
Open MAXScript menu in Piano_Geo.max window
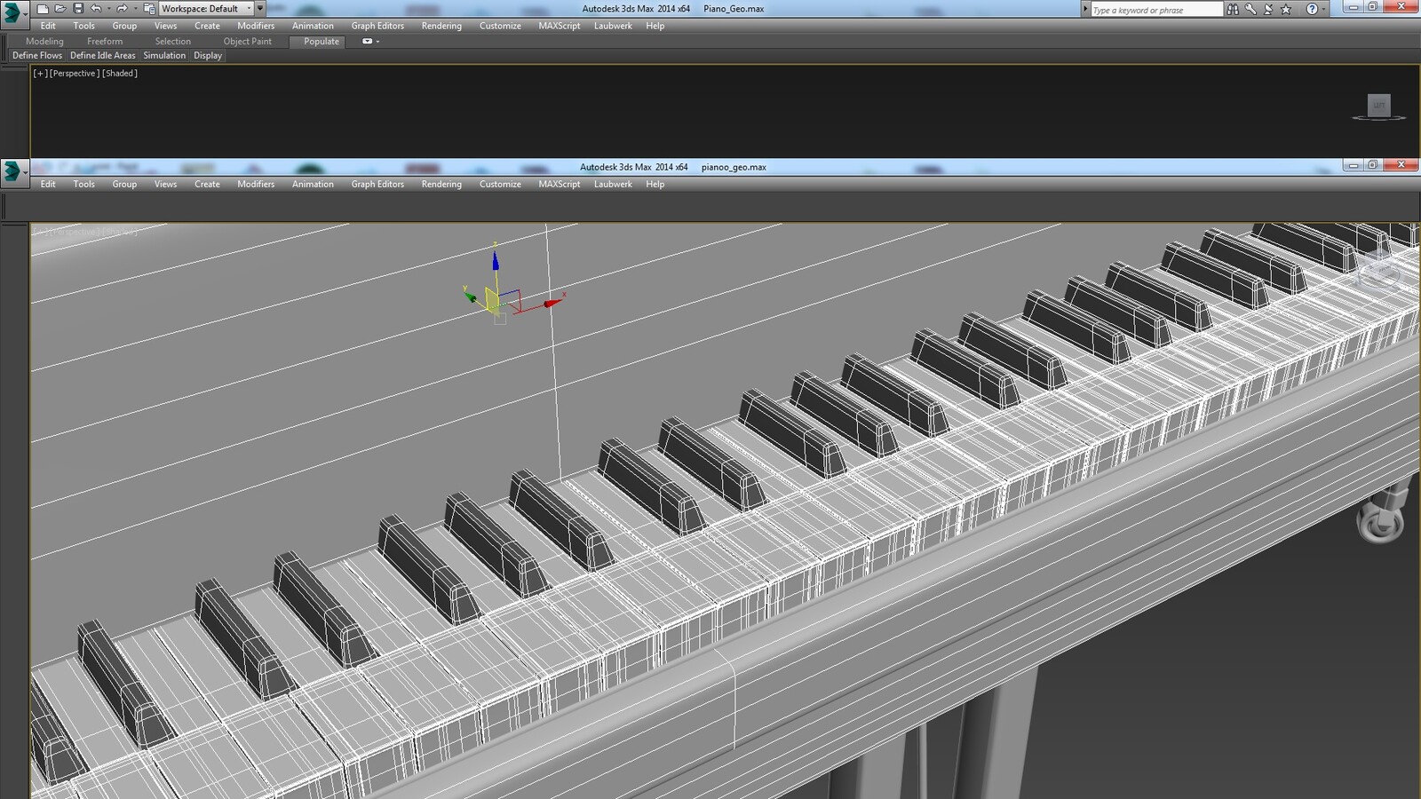click(x=559, y=26)
